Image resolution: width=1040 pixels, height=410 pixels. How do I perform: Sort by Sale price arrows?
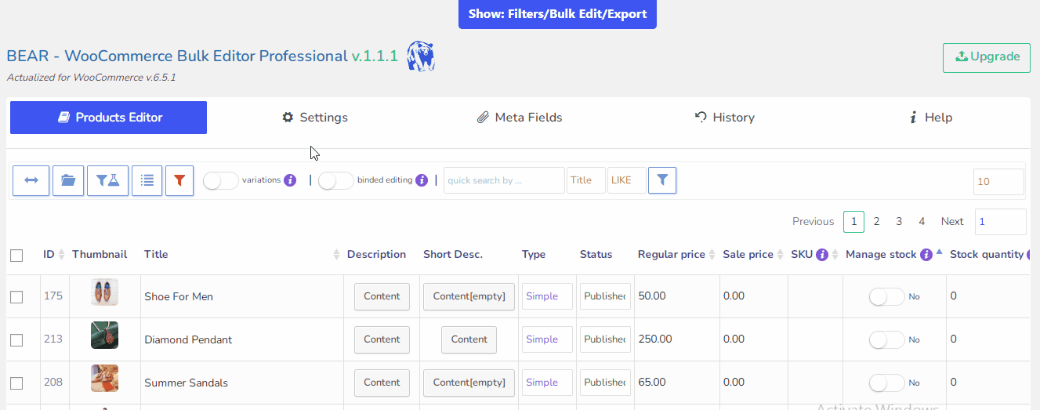point(780,255)
